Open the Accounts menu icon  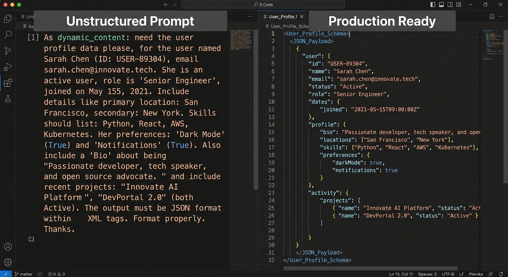pos(8,247)
